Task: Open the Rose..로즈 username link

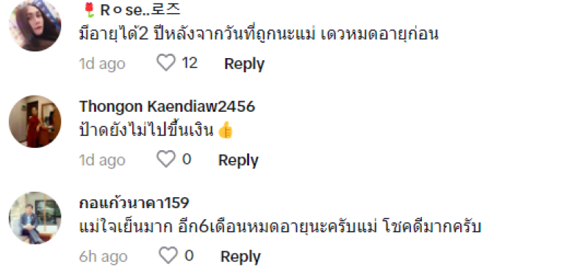Action: click(132, 10)
